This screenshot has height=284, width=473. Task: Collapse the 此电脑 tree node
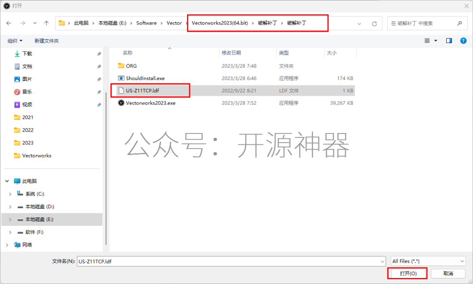[x=7, y=181]
